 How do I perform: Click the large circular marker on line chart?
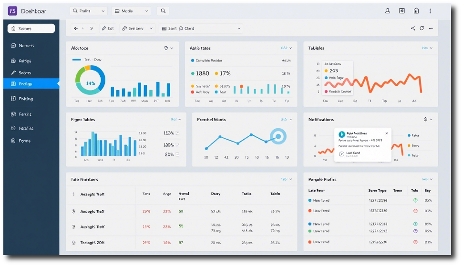tap(277, 136)
